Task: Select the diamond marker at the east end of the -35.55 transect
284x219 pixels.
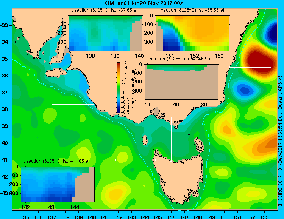Action: point(270,67)
